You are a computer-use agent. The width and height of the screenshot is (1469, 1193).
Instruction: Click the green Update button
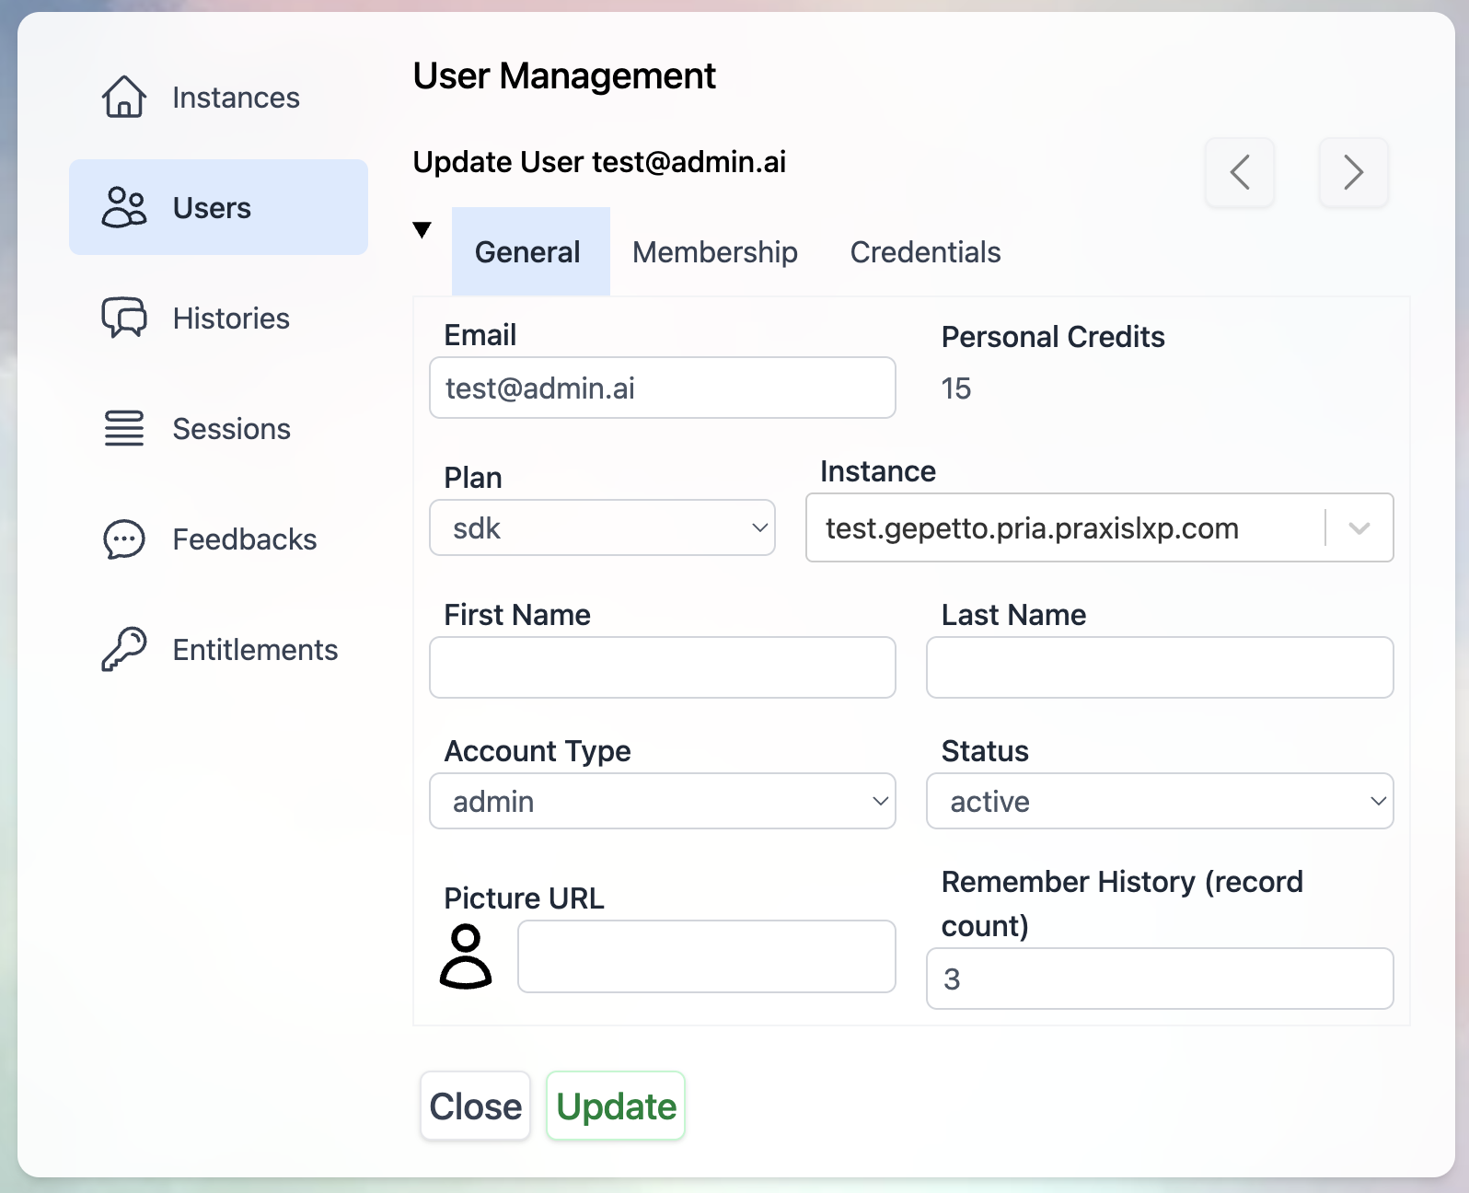(x=616, y=1106)
